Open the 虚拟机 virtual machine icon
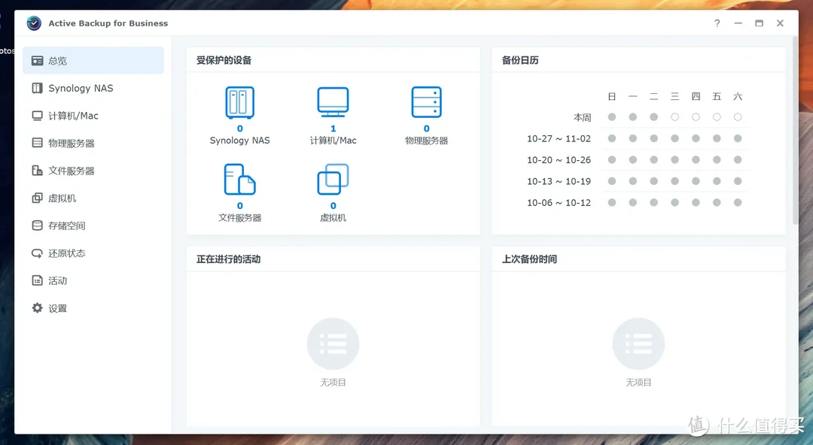 click(333, 178)
